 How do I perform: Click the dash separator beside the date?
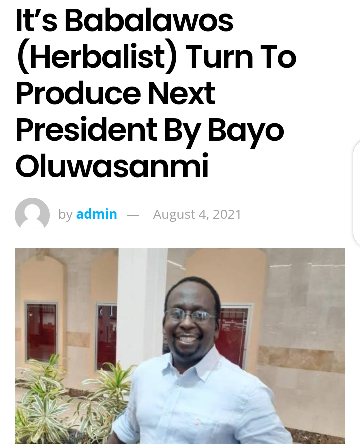click(133, 215)
